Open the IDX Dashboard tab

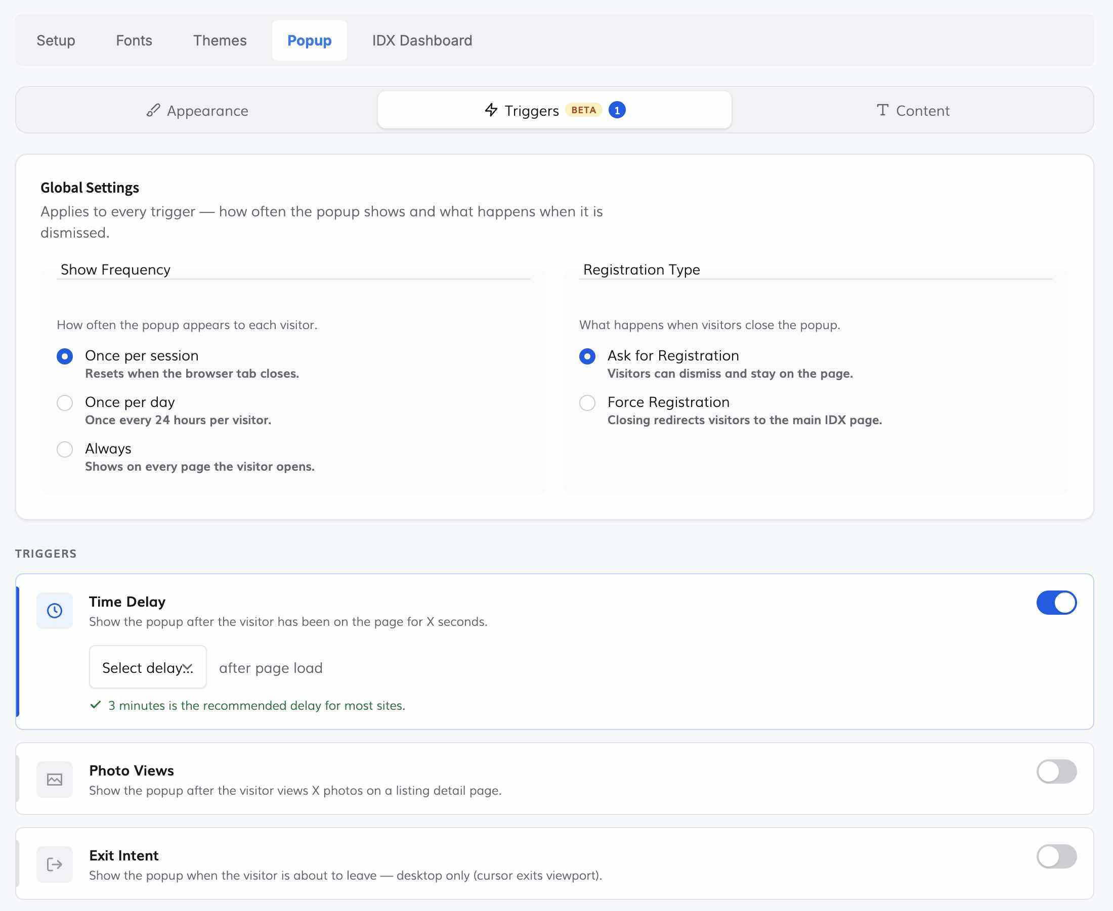coord(422,40)
